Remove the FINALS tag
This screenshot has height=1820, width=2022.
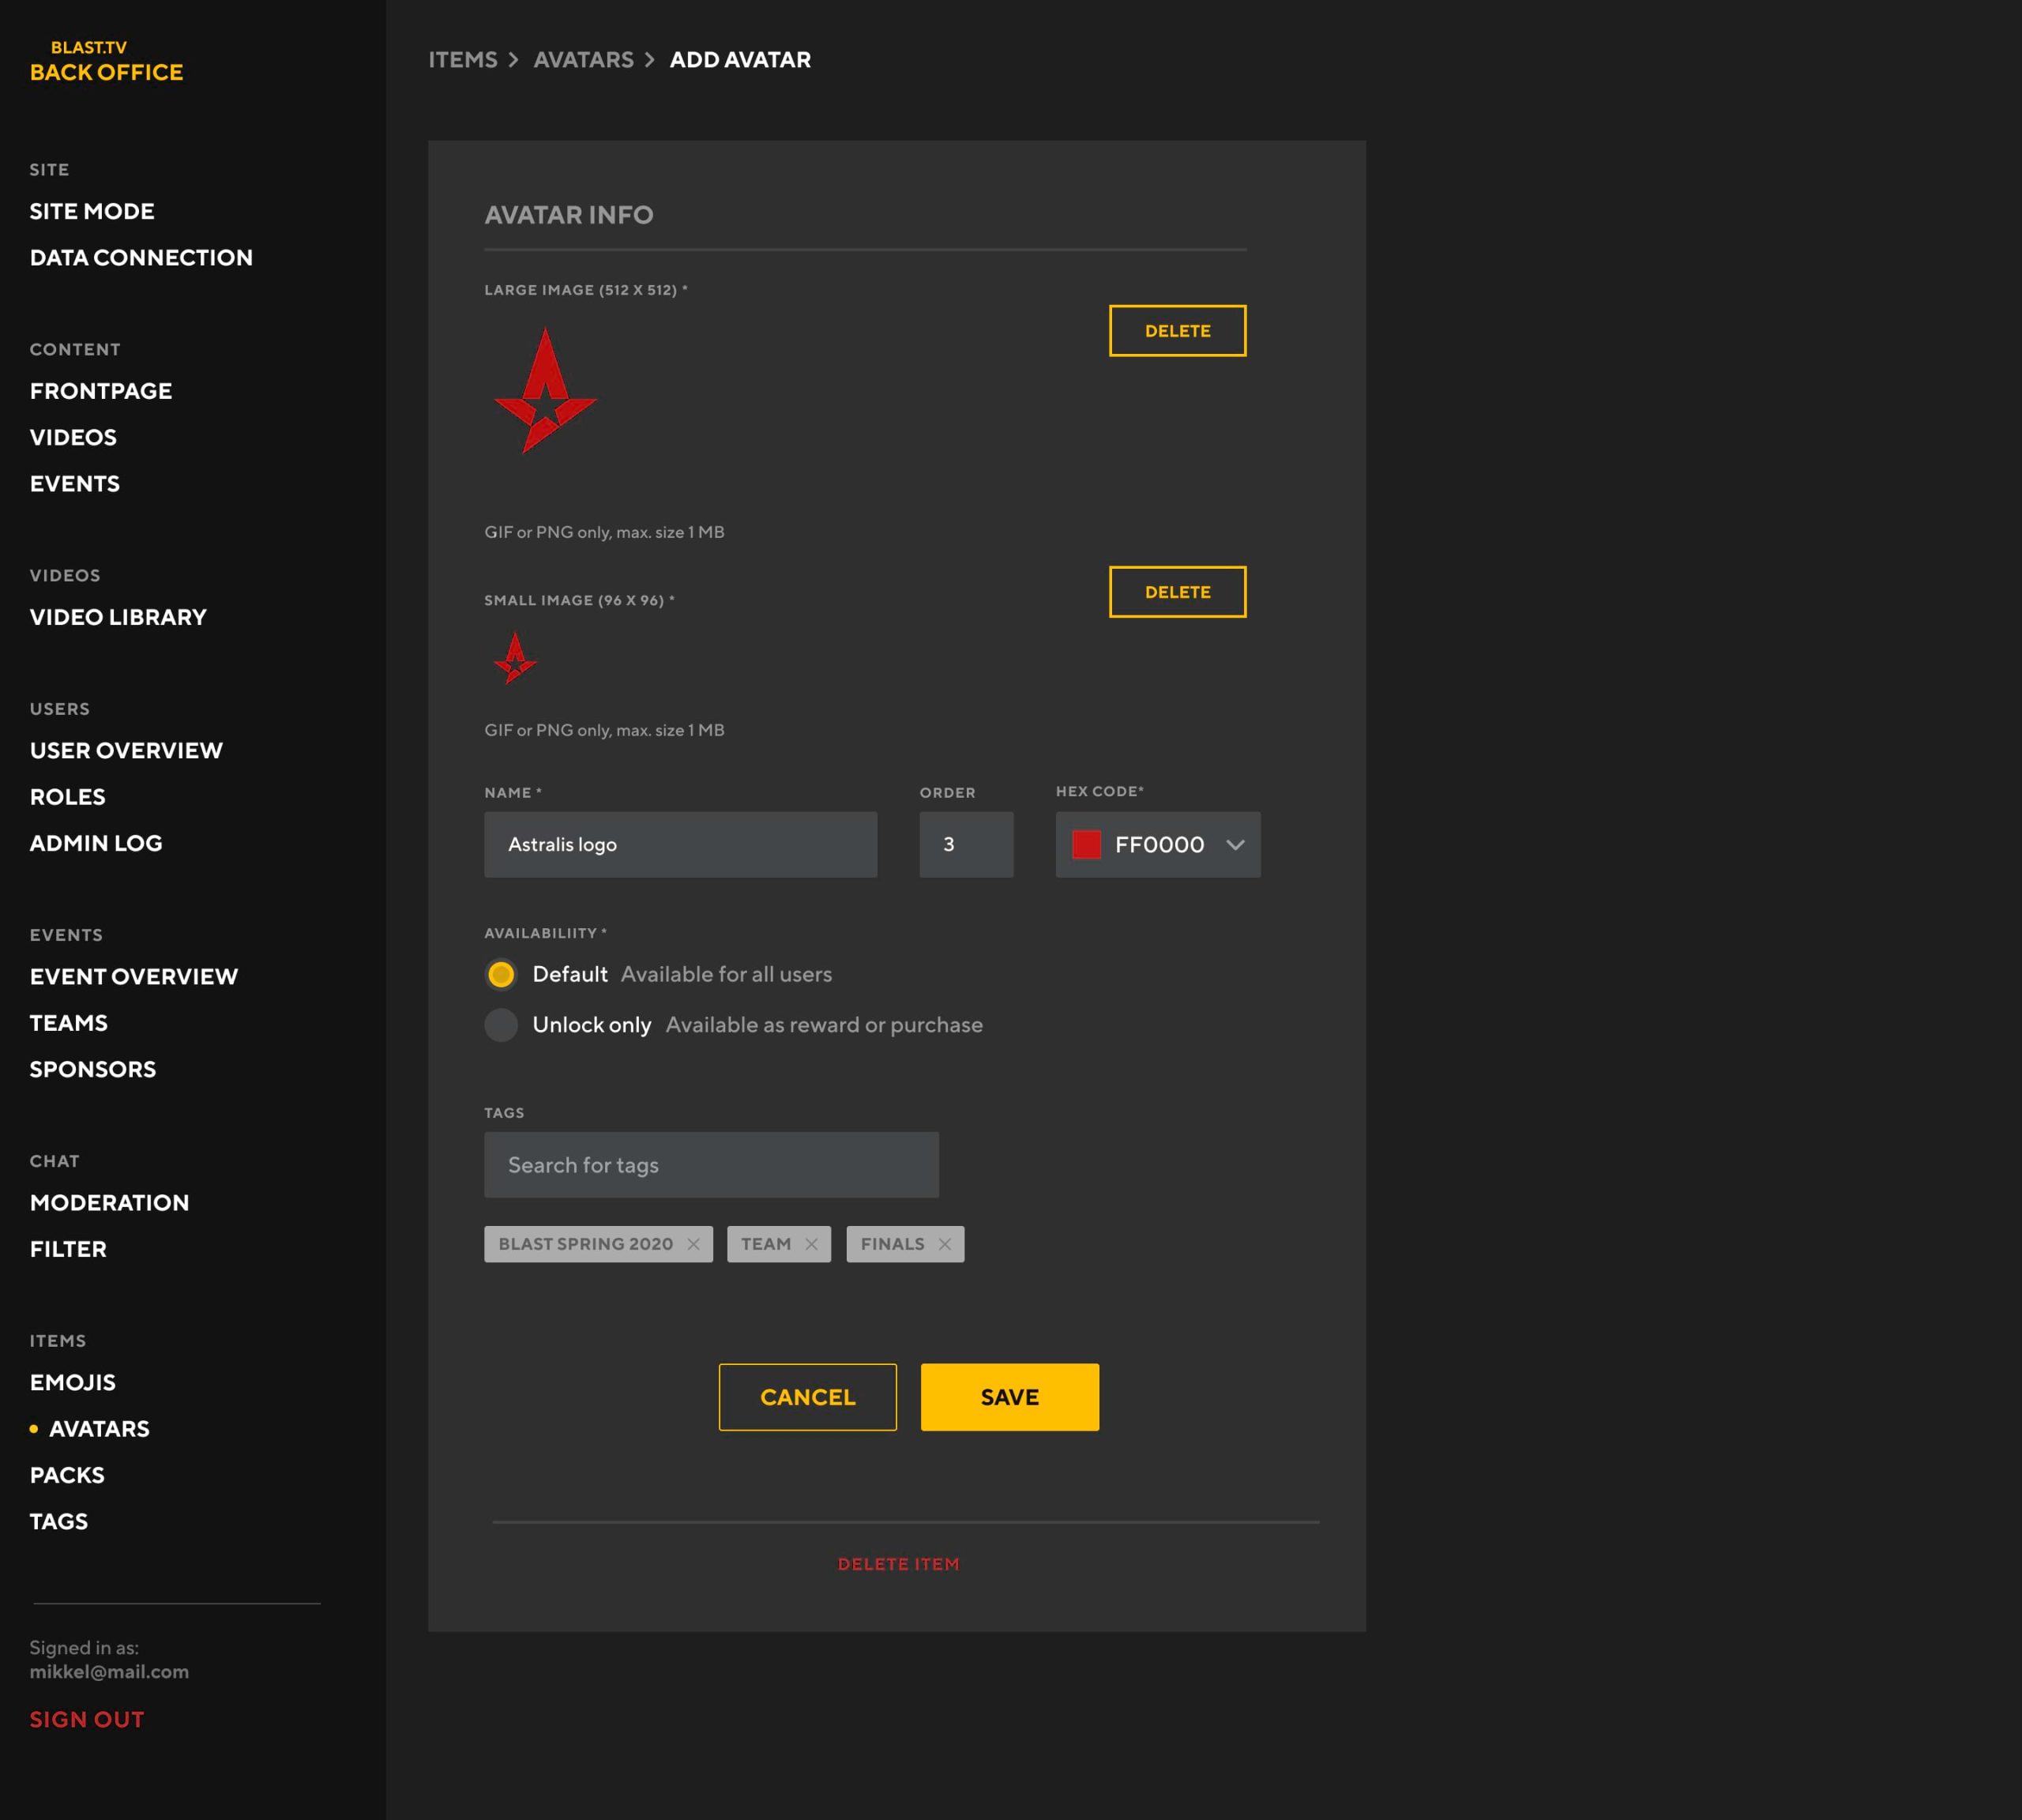point(944,1244)
